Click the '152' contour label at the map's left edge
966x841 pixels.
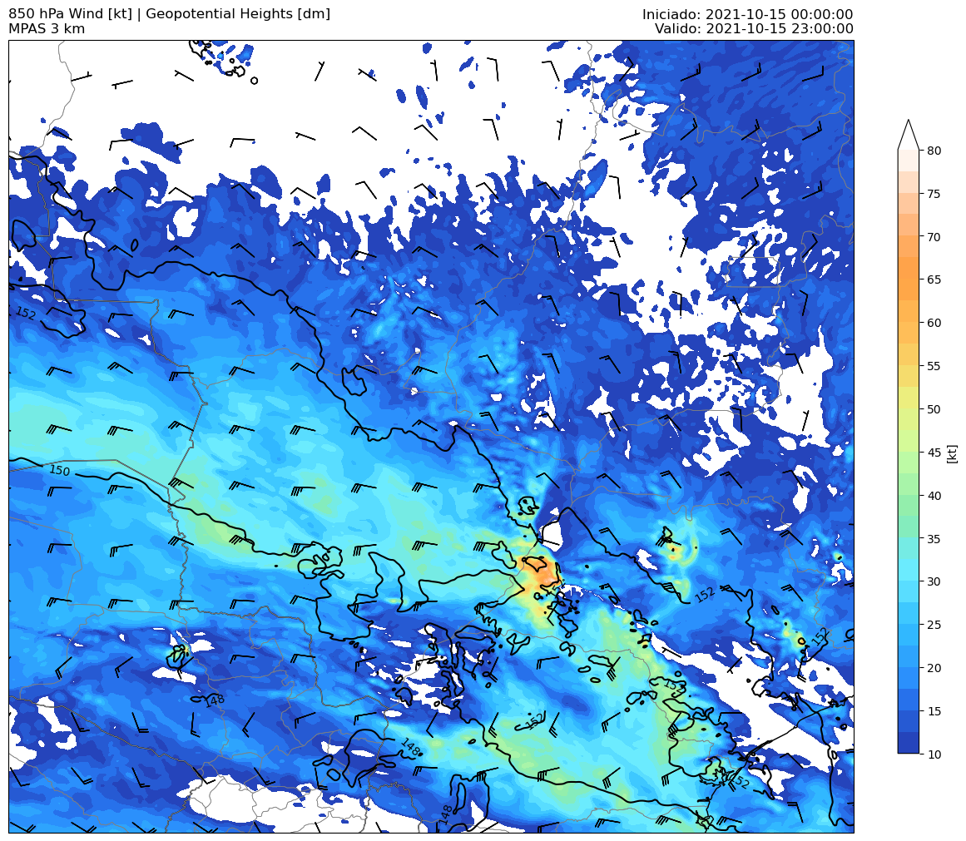pyautogui.click(x=26, y=313)
